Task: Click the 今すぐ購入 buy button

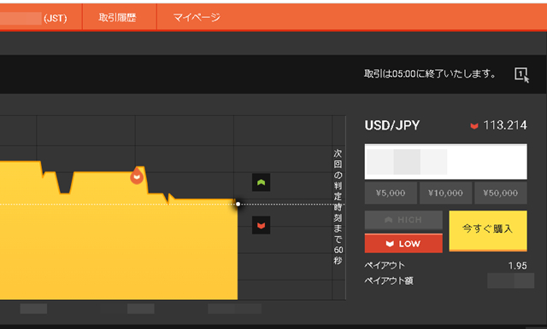Action: click(488, 231)
